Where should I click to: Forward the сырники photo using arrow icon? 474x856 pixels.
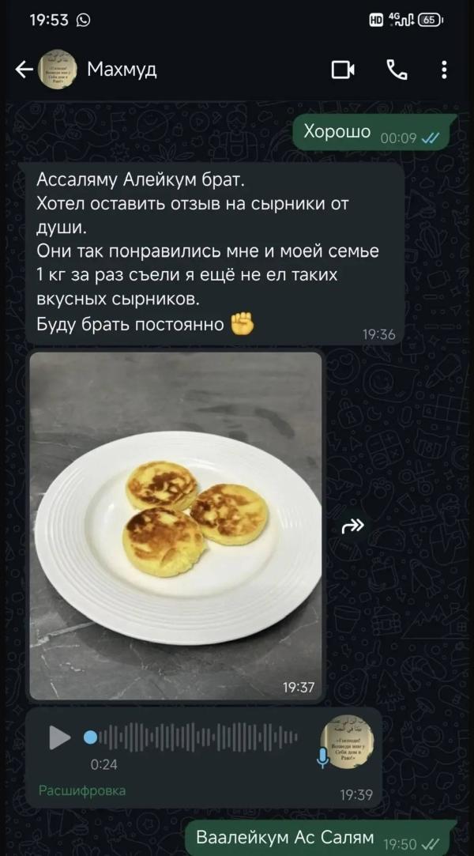(352, 526)
